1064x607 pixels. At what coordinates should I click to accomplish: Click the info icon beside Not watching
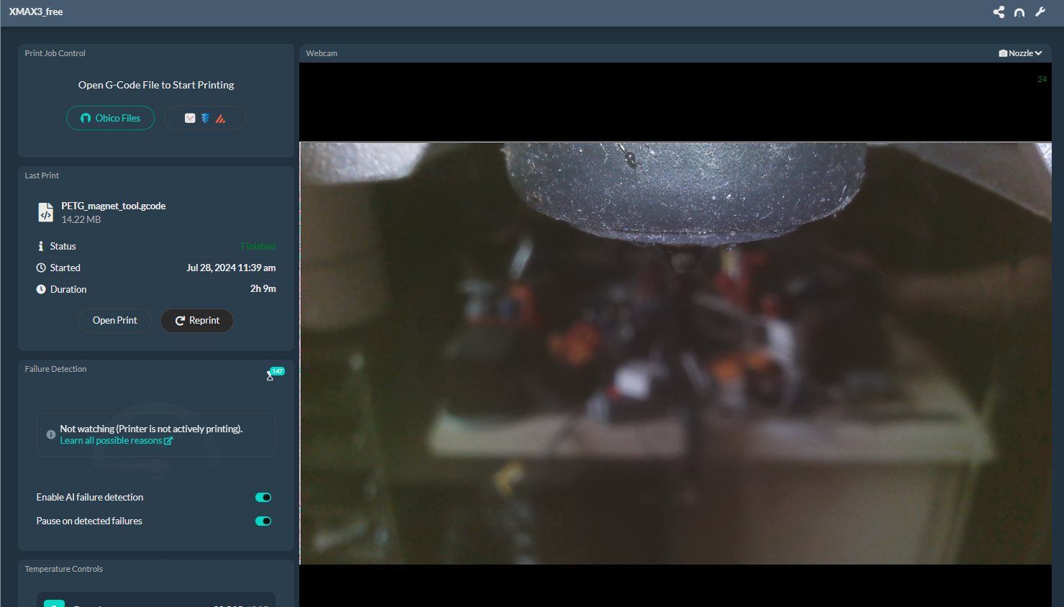tap(50, 434)
